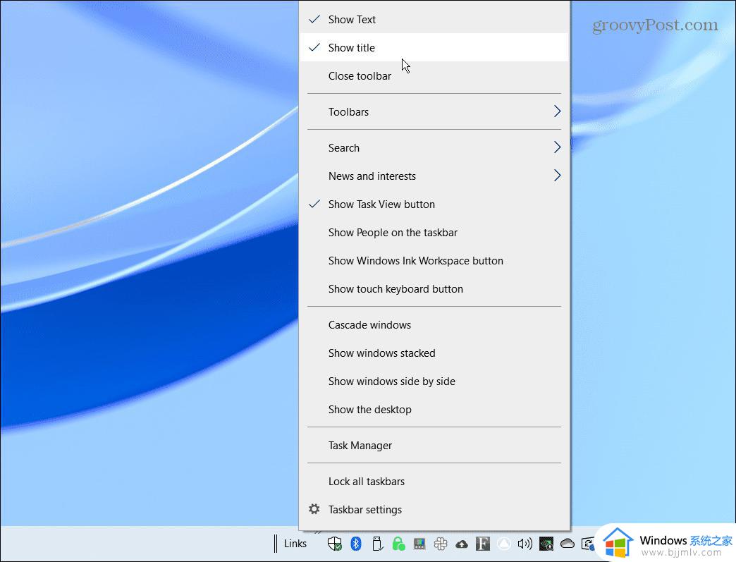Enable Show touch keyboard button

[x=434, y=288]
